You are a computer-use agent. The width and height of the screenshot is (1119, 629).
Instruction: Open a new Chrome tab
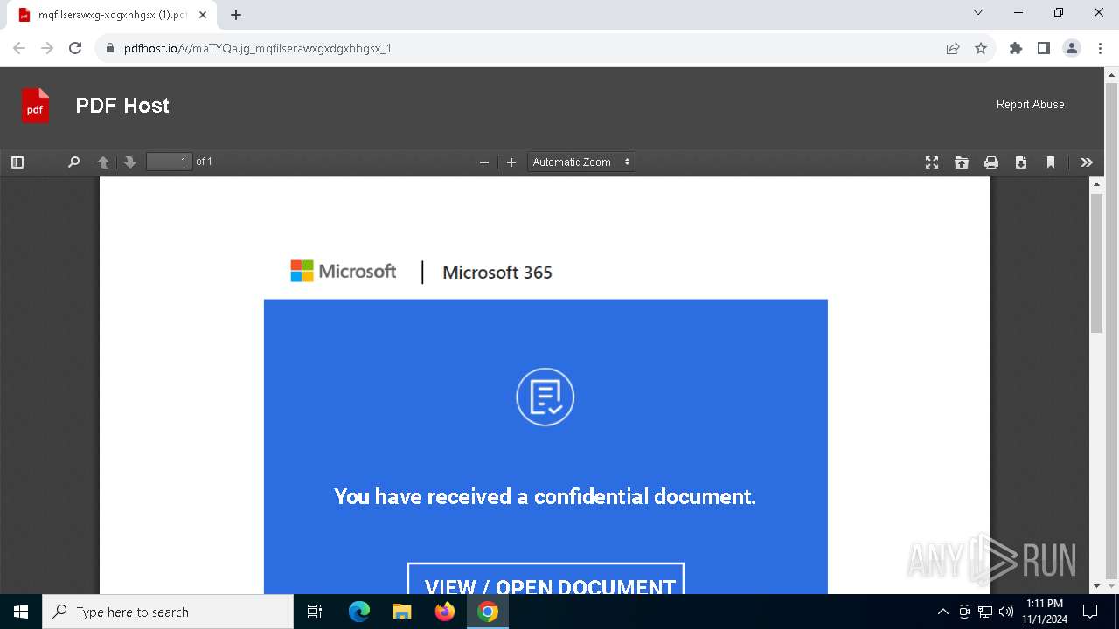coord(236,15)
